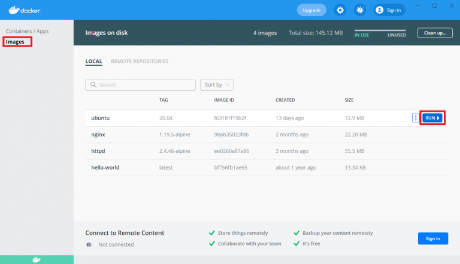Click the search magnifier icon

click(x=93, y=85)
